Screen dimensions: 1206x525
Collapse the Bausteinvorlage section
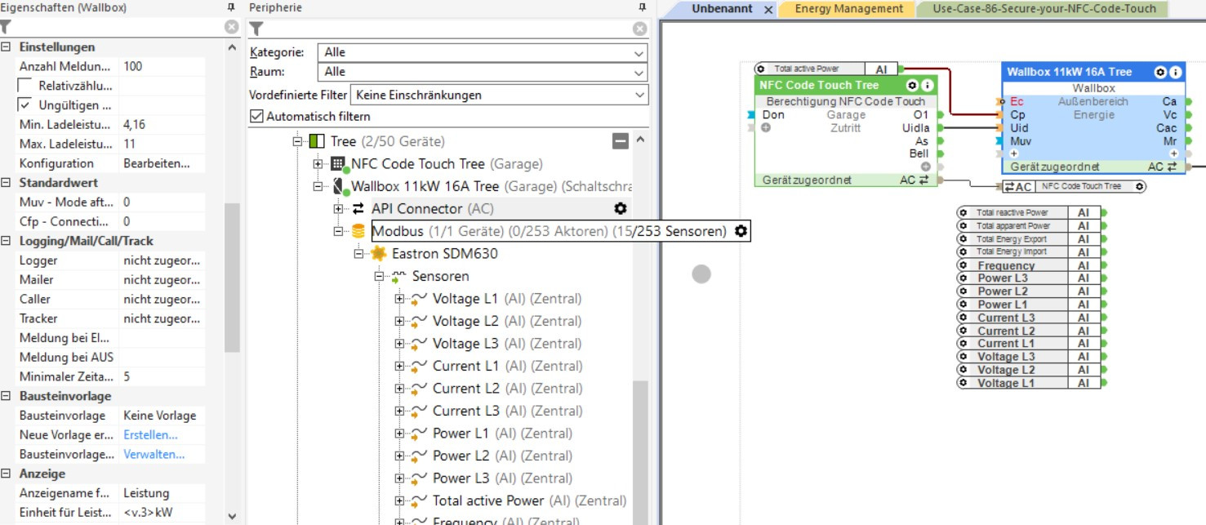(x=7, y=396)
